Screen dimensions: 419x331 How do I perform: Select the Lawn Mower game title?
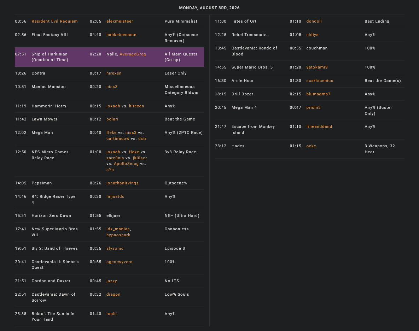(45, 119)
